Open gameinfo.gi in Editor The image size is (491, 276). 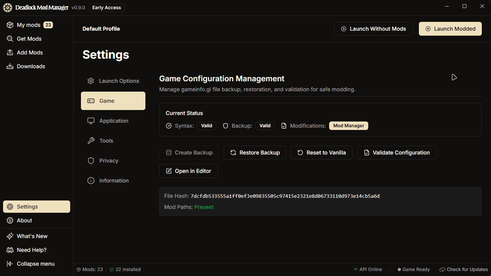point(188,171)
